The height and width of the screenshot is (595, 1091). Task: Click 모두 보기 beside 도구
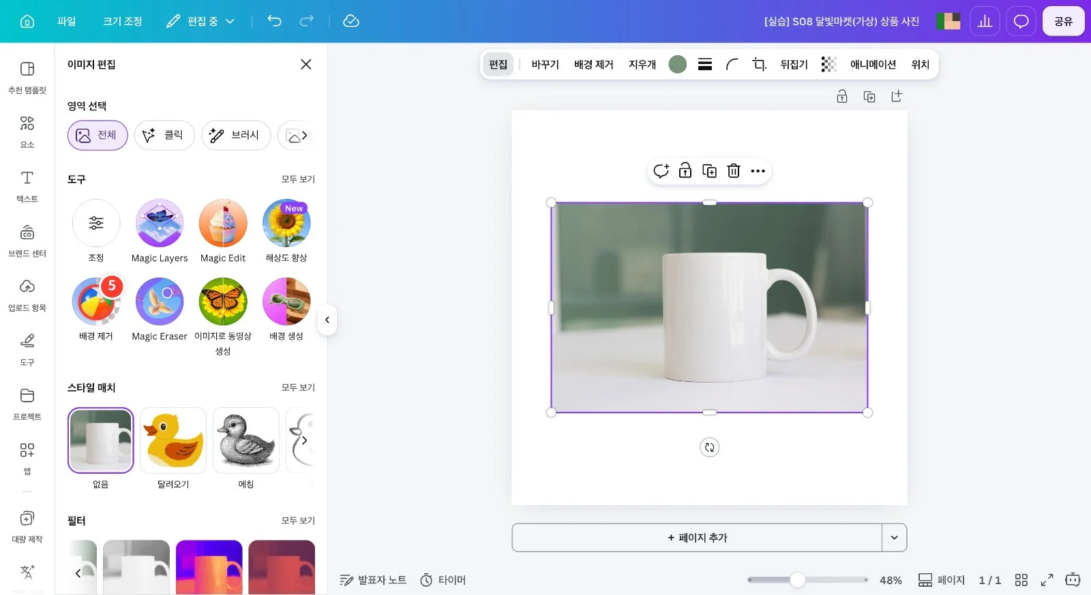pos(298,179)
